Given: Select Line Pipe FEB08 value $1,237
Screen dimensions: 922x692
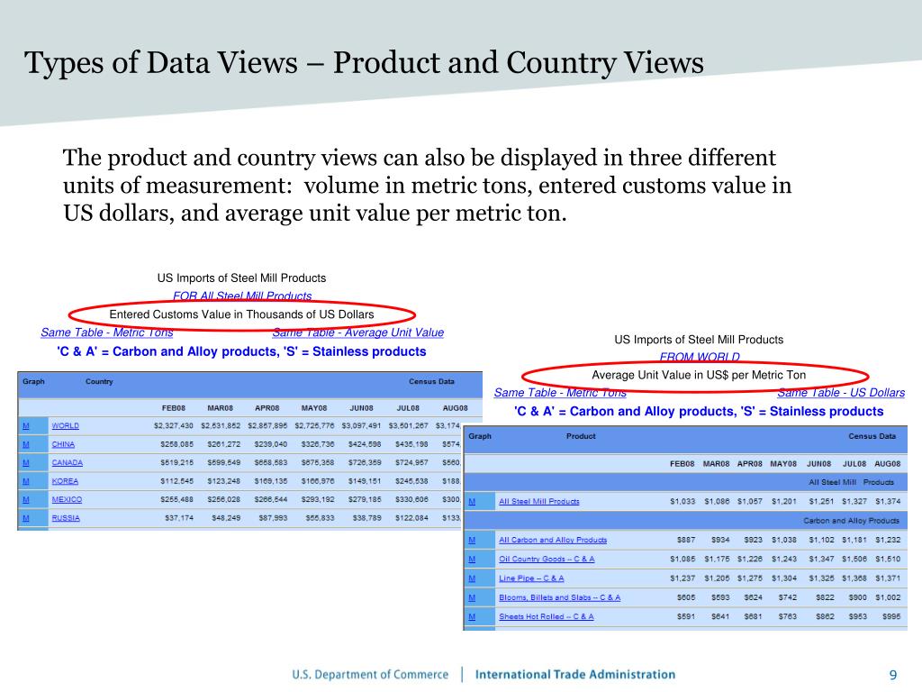Looking at the screenshot, I should pyautogui.click(x=682, y=578).
